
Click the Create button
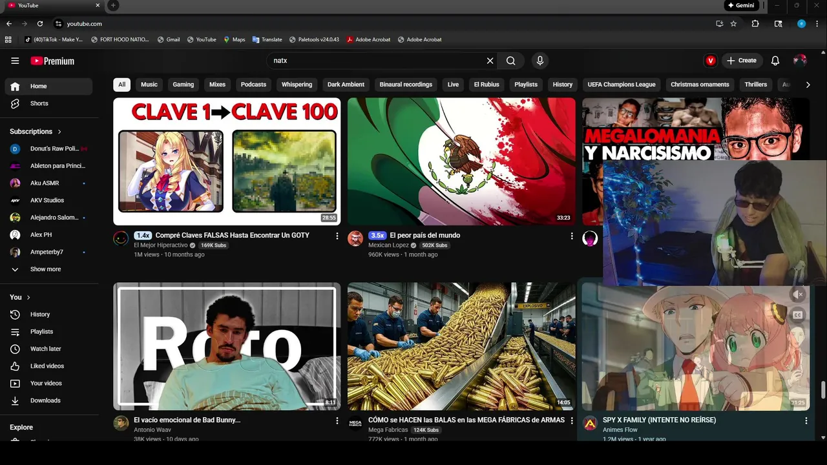[x=741, y=61]
